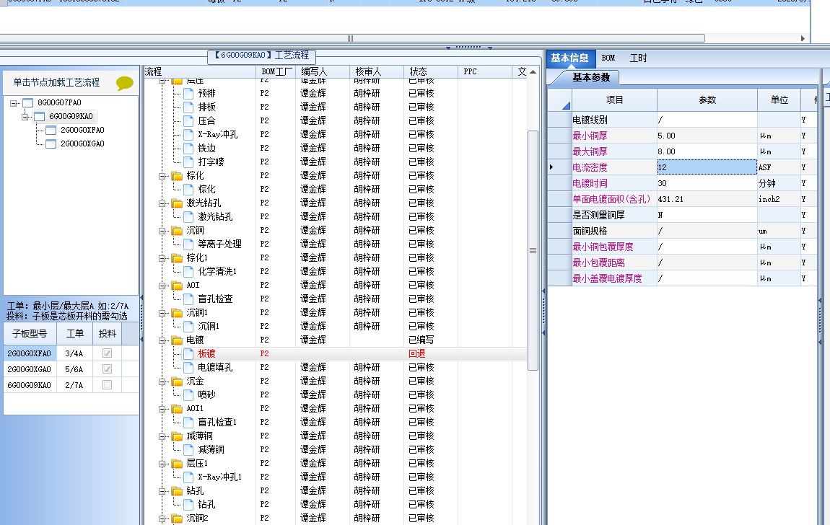Image resolution: width=830 pixels, height=525 pixels.
Task: Click the 减薄铜 folder icon
Action: [x=177, y=436]
